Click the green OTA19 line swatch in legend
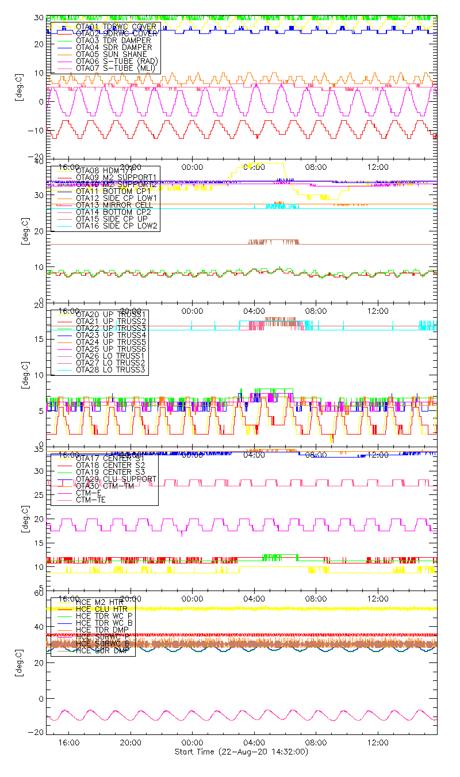 [x=62, y=472]
